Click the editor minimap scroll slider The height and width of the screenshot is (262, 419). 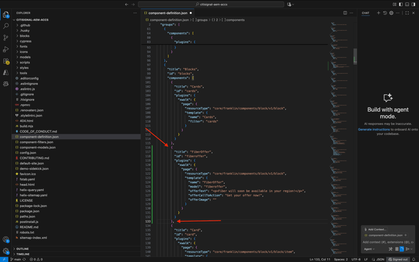pos(355,56)
